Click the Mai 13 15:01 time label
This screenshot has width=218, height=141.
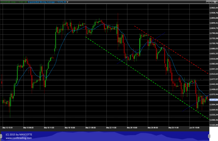[x=8, y=128]
